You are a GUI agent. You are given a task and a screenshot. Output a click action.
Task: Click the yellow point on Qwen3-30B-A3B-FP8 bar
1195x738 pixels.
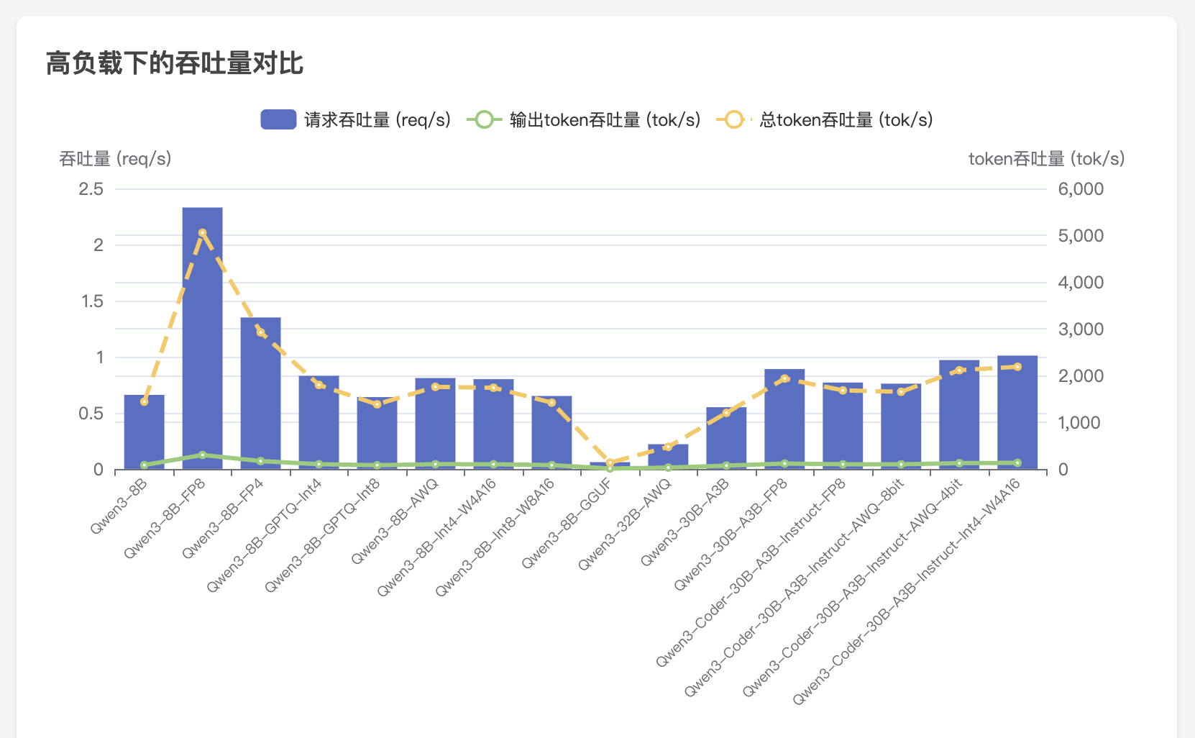(784, 378)
